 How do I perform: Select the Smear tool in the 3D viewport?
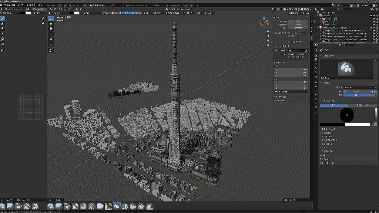click(51, 29)
